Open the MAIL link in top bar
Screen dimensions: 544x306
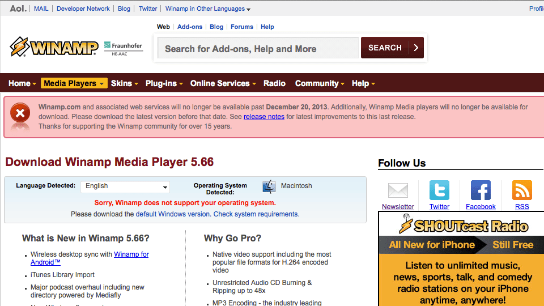[x=41, y=8]
